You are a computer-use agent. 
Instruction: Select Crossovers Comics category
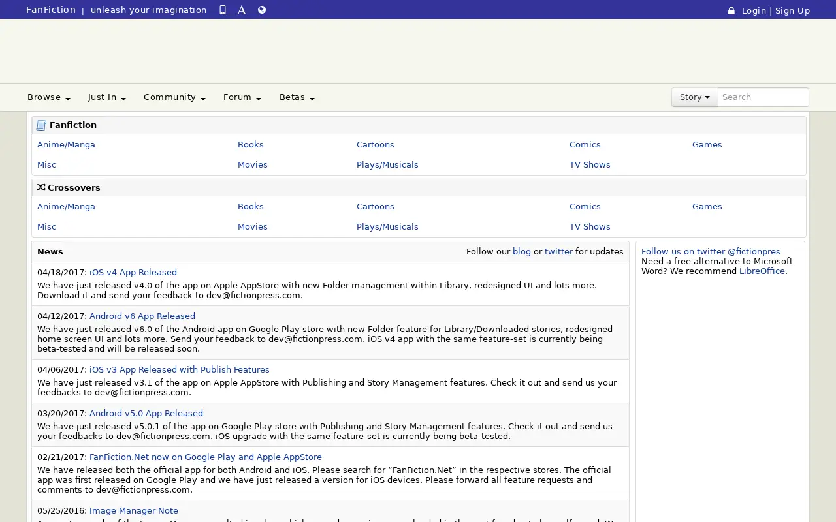(x=585, y=207)
